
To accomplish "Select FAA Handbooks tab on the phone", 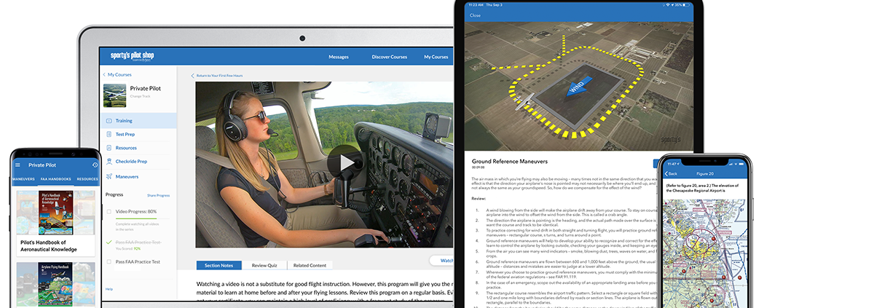I will click(55, 179).
